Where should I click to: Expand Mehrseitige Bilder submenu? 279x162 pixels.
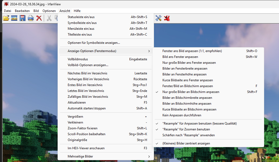click(106, 156)
